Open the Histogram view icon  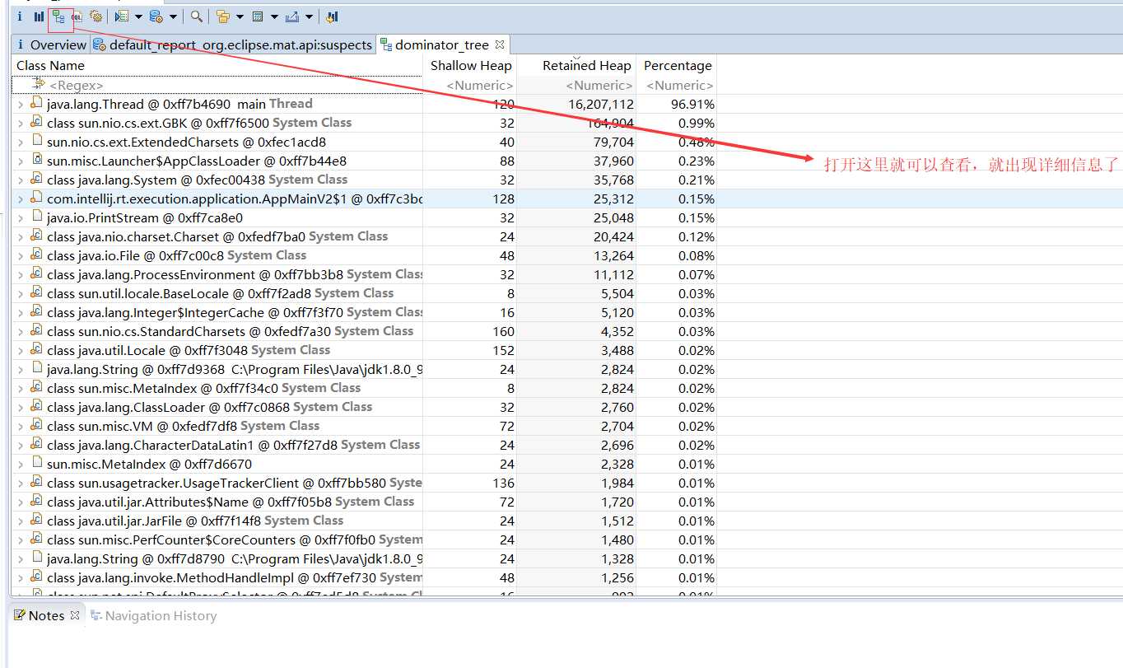[39, 16]
